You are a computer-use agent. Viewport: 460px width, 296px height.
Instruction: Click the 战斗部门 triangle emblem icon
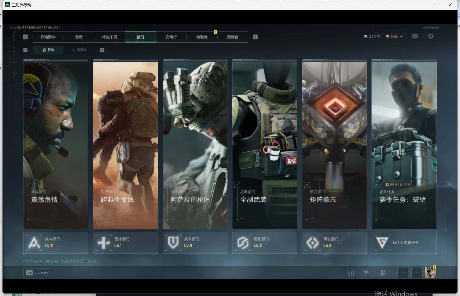(34, 243)
